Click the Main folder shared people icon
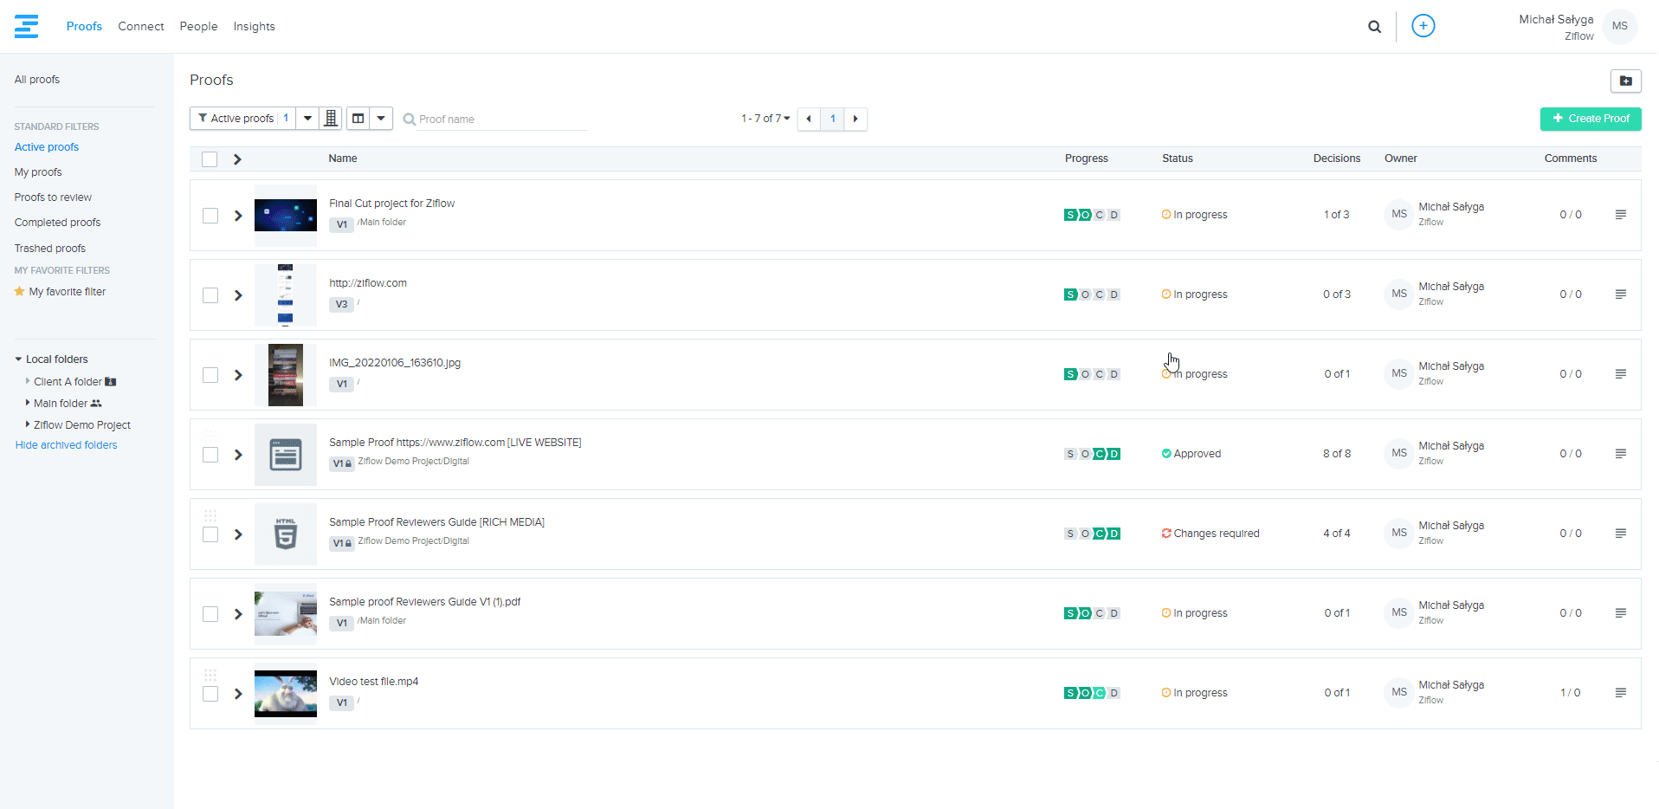The width and height of the screenshot is (1659, 809). [96, 404]
